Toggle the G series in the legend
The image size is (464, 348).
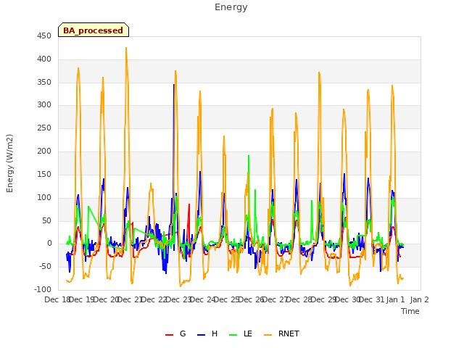coord(175,333)
